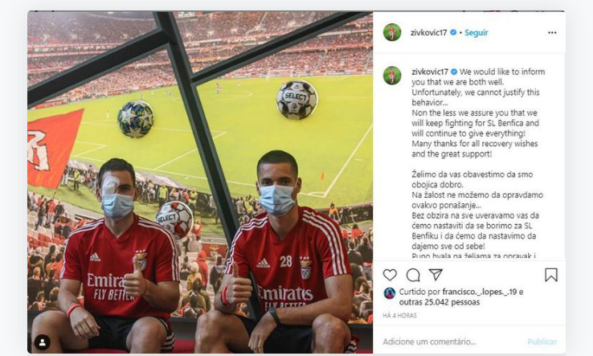Screen dimensions: 593x356
Task: Save post using bookmark icon
Action: pos(551,275)
